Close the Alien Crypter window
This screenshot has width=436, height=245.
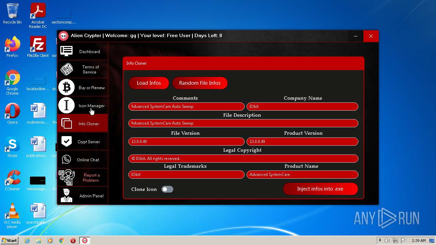(371, 36)
